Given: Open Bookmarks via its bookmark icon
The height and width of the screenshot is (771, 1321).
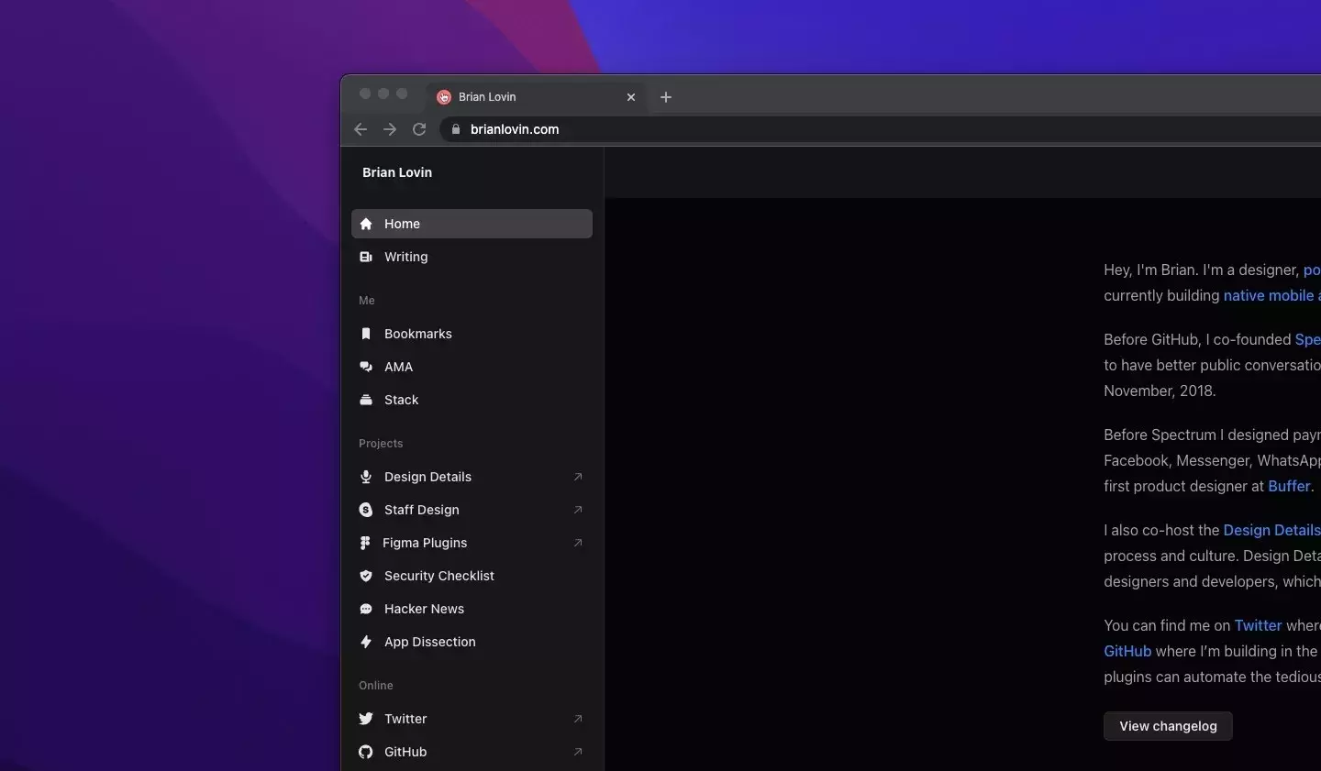Looking at the screenshot, I should [x=365, y=334].
